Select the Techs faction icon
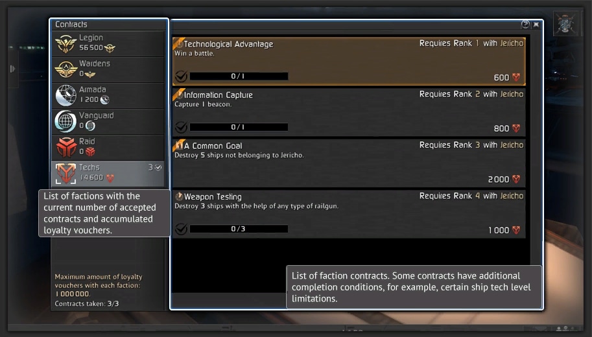Viewport: 592px width, 337px height. point(65,173)
